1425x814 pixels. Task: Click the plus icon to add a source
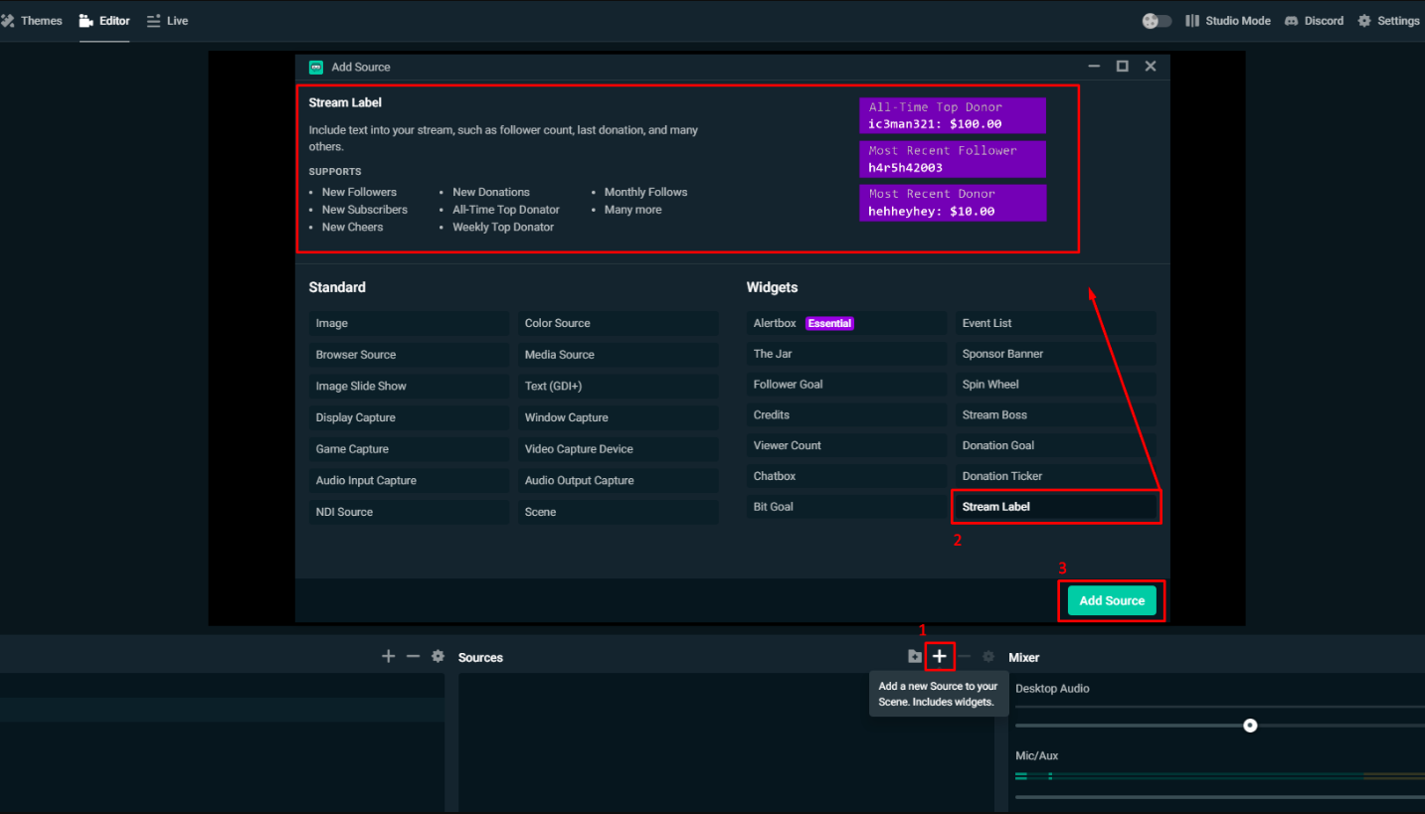click(x=939, y=657)
